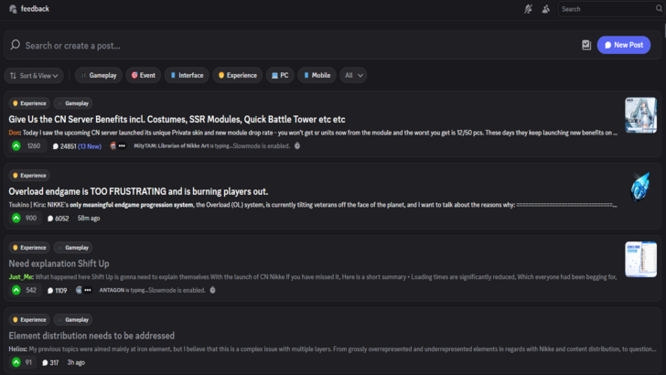Open thumbnail of Need explanation Shift Up post
The image size is (666, 375).
tap(640, 260)
